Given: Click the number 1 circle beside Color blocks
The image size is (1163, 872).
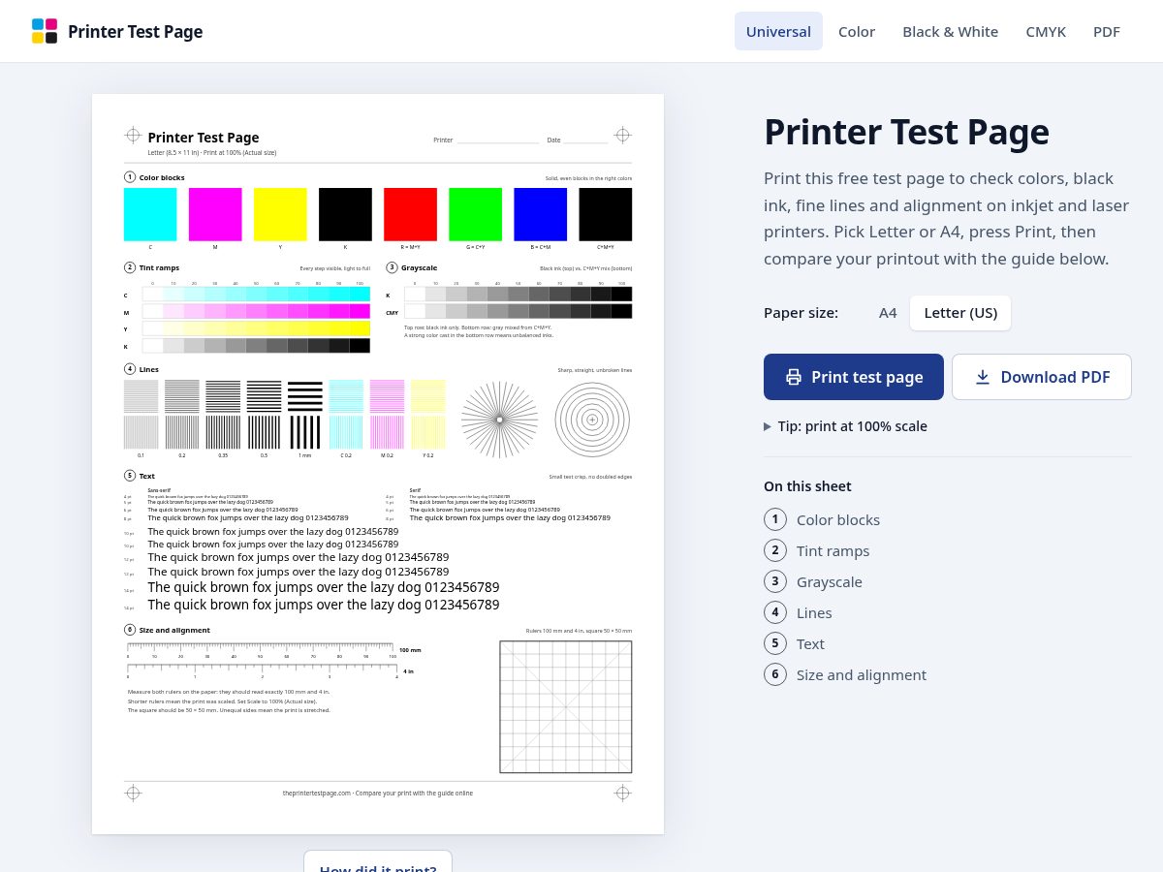Looking at the screenshot, I should (x=775, y=519).
